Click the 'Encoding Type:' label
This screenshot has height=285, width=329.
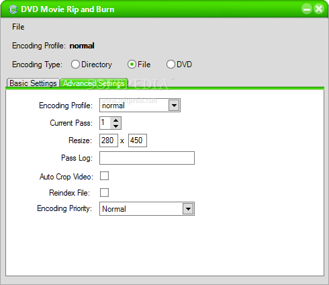(37, 65)
